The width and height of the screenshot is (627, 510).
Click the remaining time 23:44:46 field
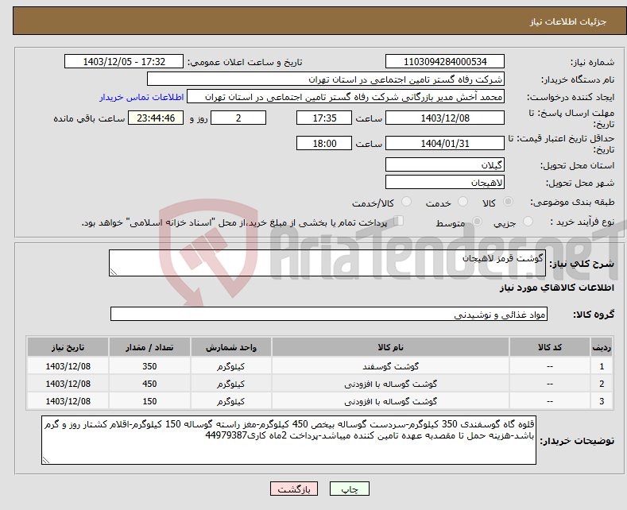156,118
